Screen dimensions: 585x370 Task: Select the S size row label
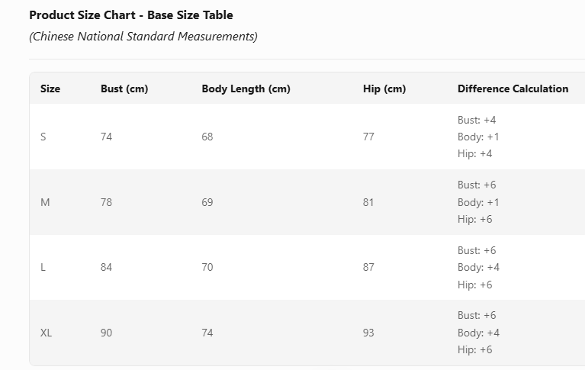click(43, 137)
